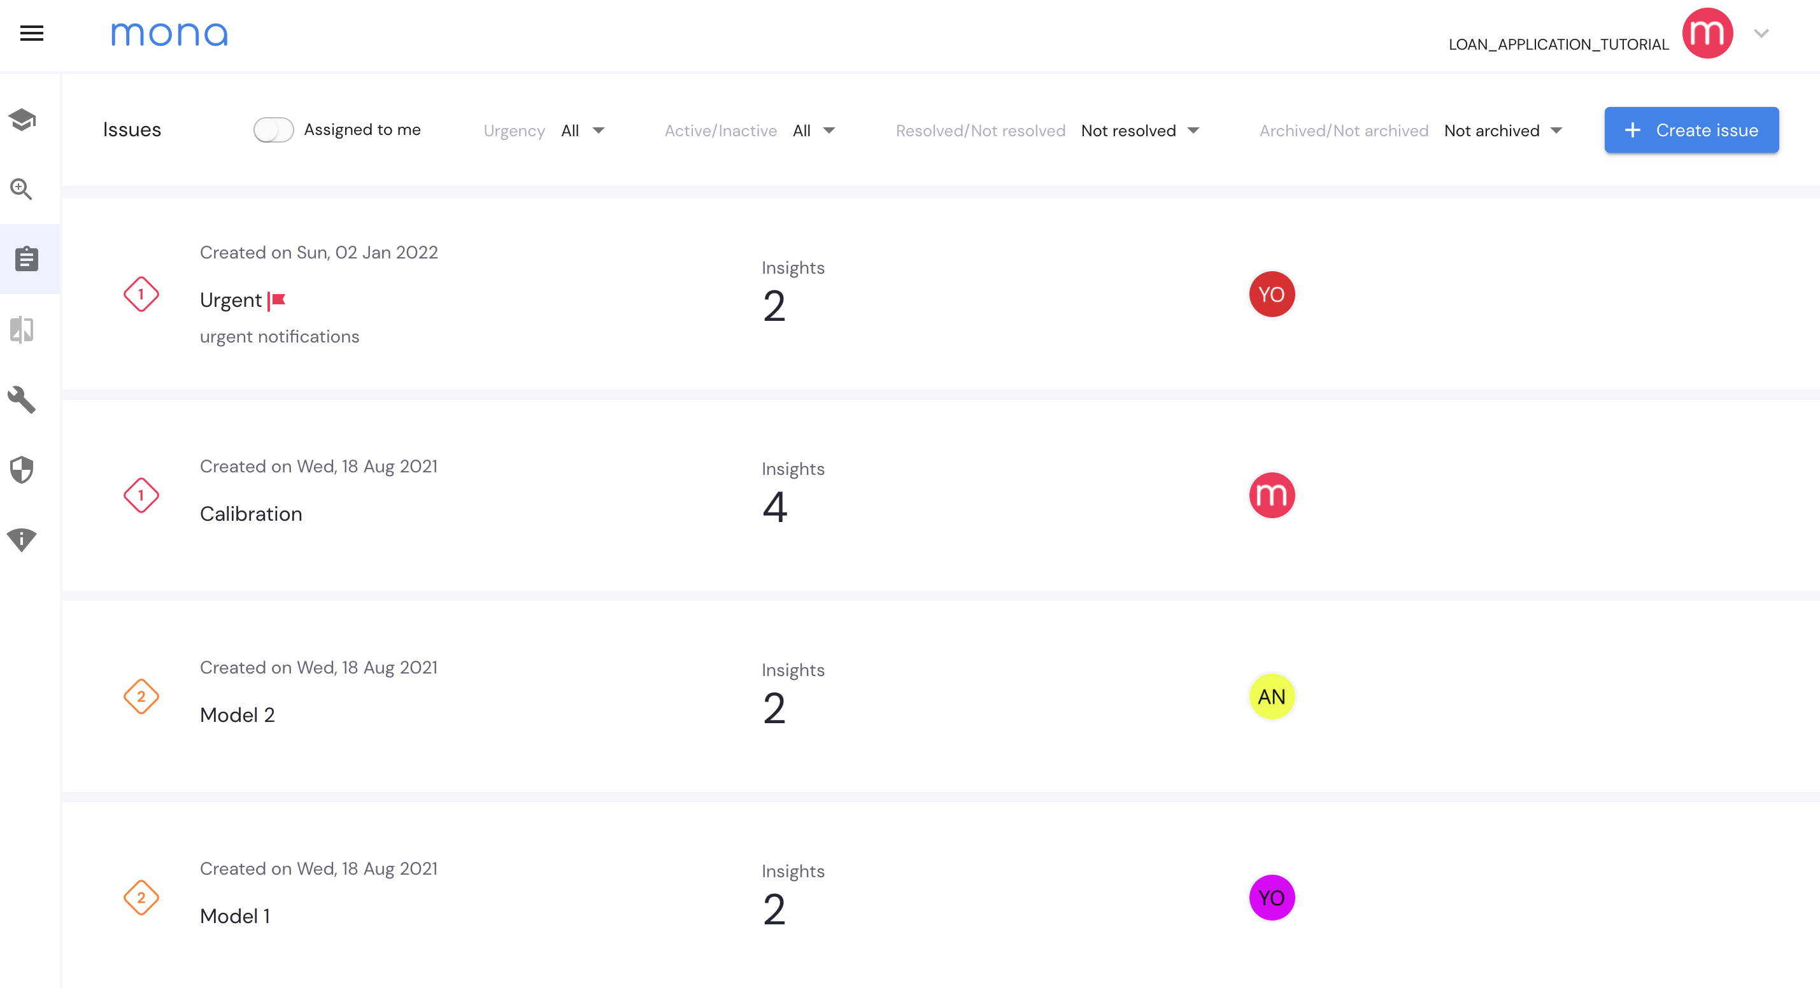Click the red flag on Urgent issue
1820x988 pixels.
278,301
